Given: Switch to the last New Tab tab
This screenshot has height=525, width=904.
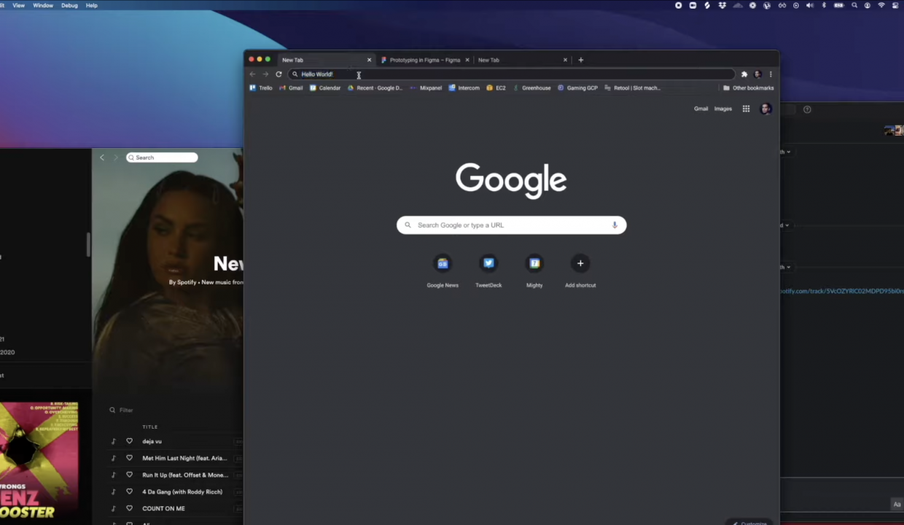Looking at the screenshot, I should click(522, 60).
